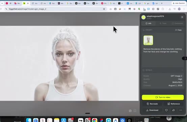The height and width of the screenshot is (122, 187).
Task: Click the generated portrait image
Action: (69, 63)
